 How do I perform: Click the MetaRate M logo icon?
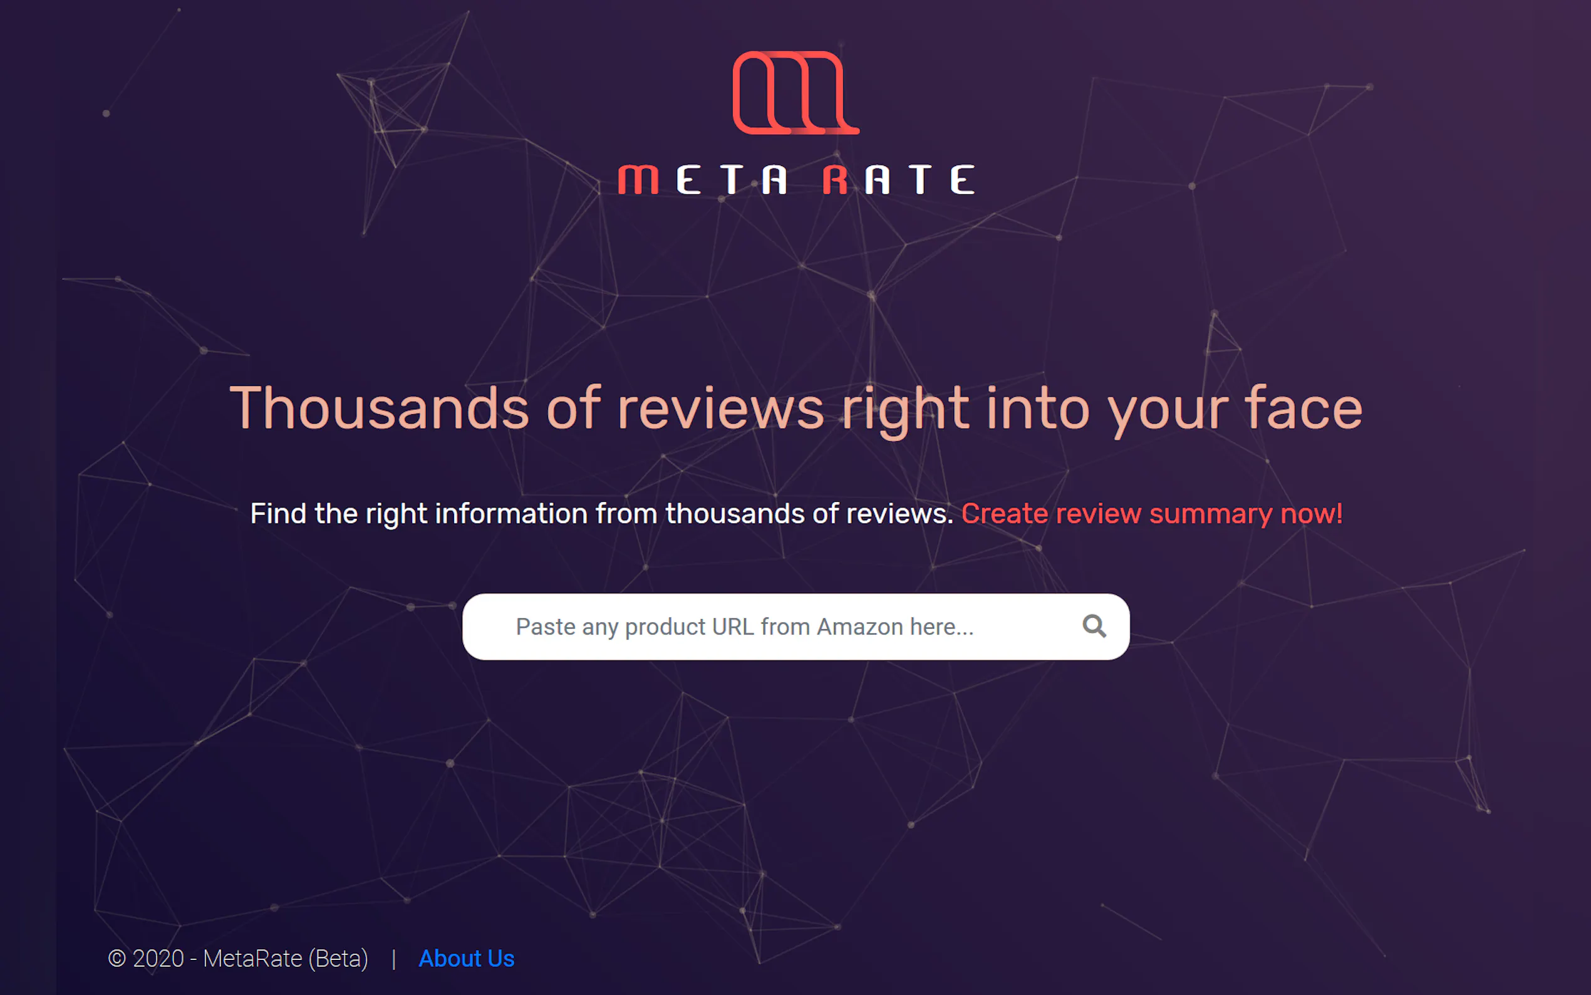pyautogui.click(x=795, y=93)
